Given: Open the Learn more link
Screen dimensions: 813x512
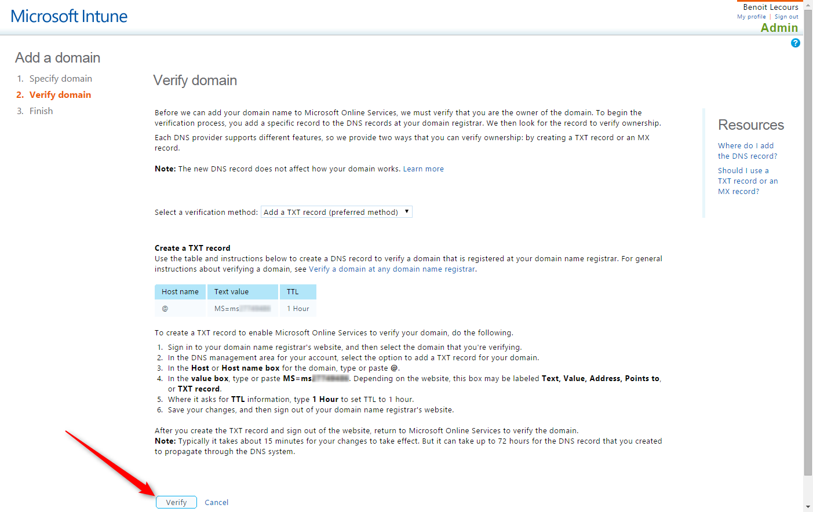Looking at the screenshot, I should (424, 169).
